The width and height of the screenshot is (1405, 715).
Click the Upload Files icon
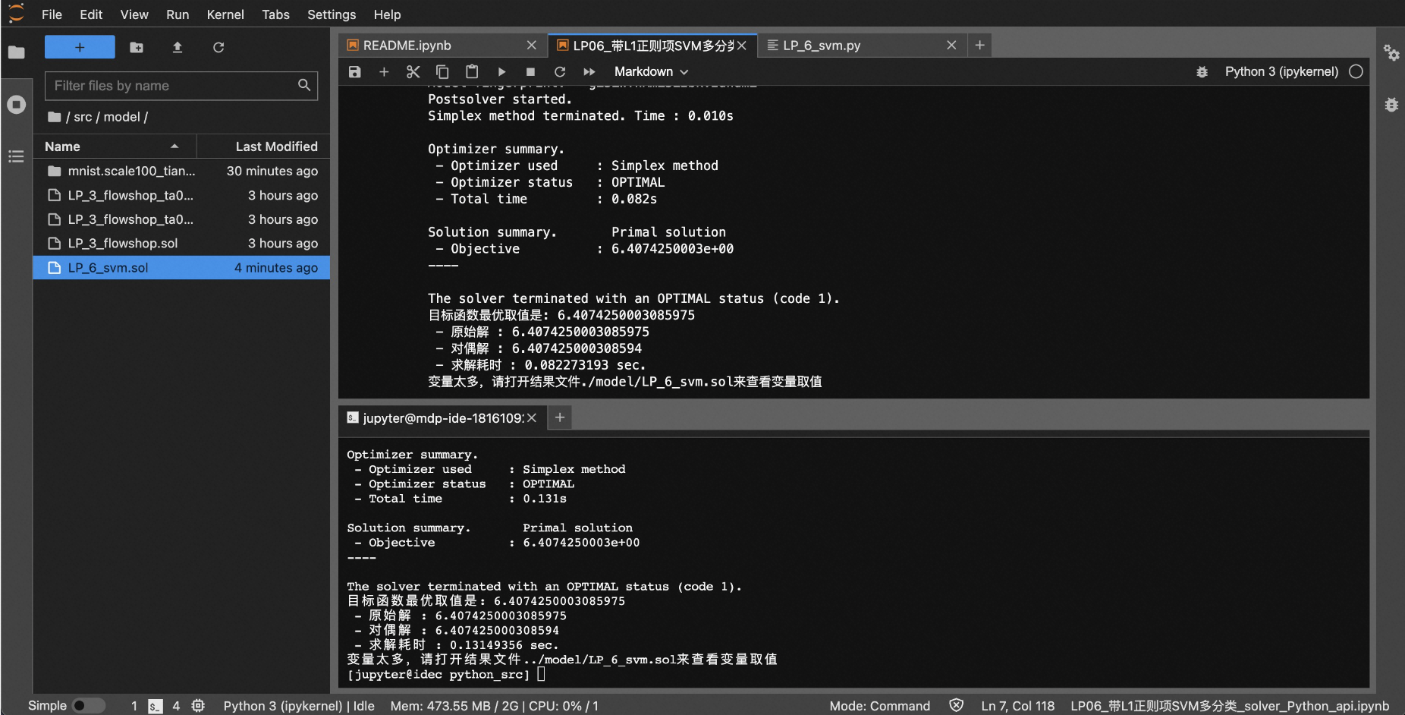tap(178, 47)
